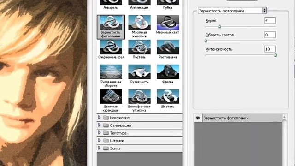Screen dimensions: 295x166
Task: Click the Область светов value field
Action: (x=270, y=35)
